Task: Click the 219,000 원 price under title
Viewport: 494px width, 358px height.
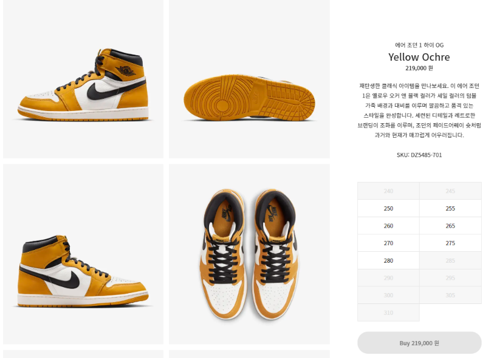Action: pyautogui.click(x=419, y=68)
